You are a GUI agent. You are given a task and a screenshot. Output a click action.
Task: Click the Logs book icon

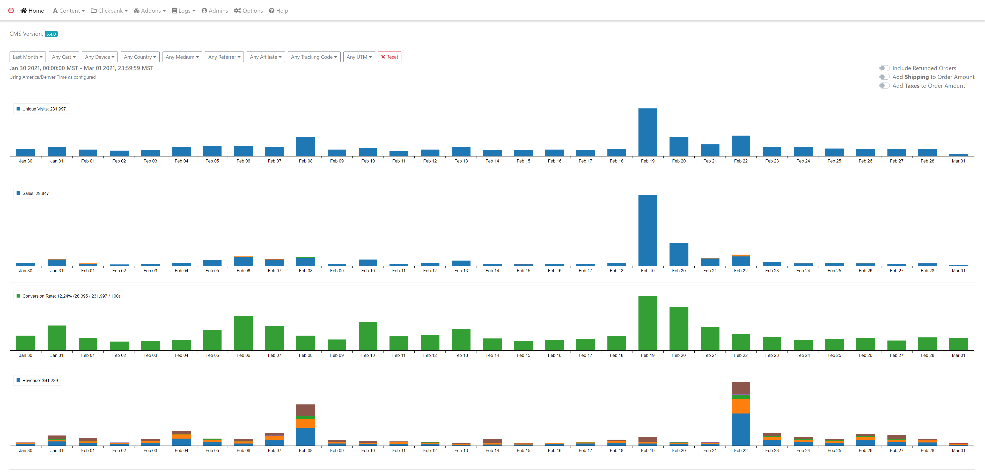pos(174,11)
